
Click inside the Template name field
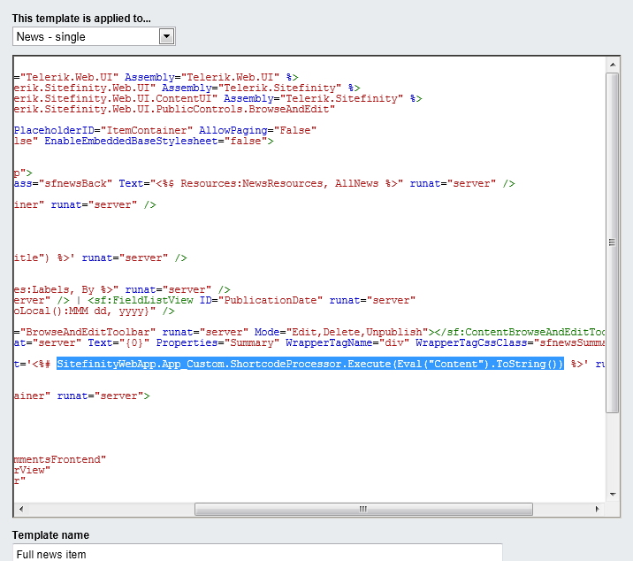tap(256, 553)
